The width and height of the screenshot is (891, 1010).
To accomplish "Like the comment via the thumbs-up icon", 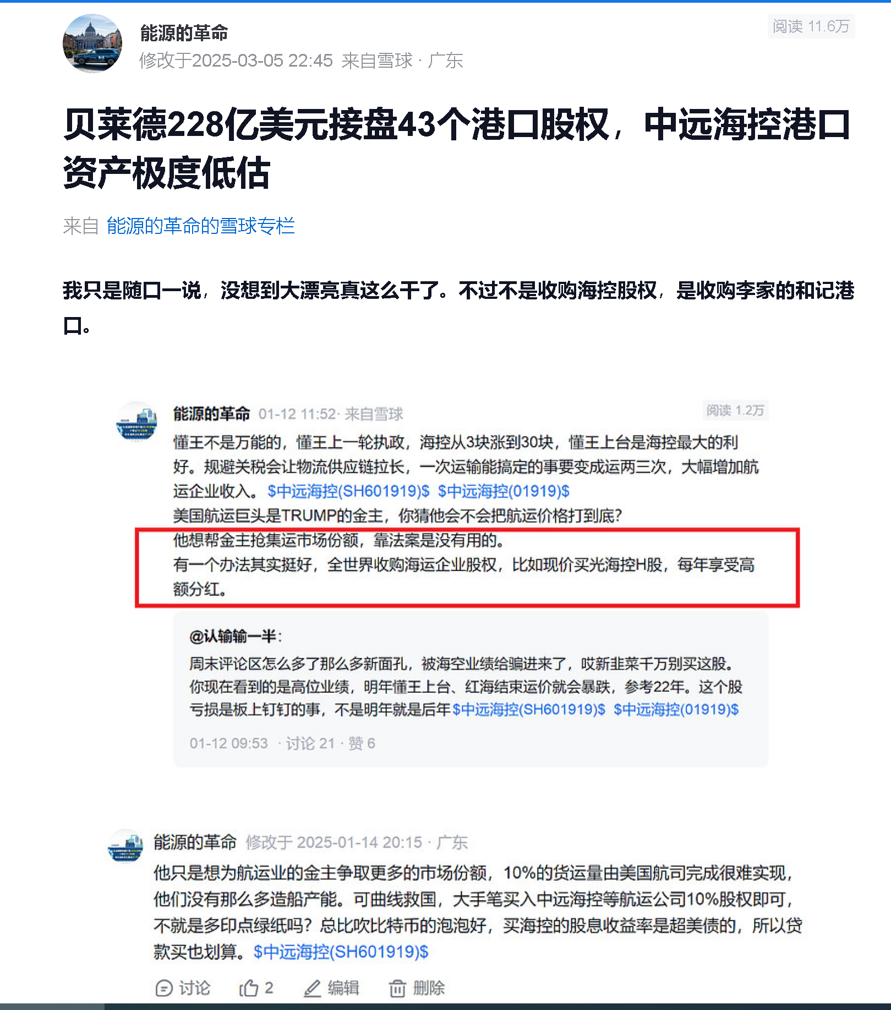I will pyautogui.click(x=248, y=989).
